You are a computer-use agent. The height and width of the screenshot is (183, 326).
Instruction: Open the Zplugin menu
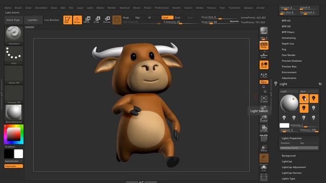(x=248, y=8)
